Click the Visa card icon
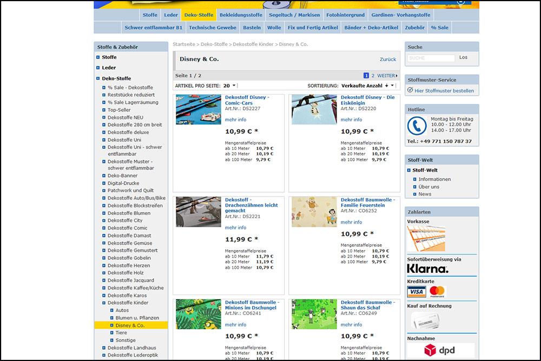Screen dimensions: 541x361 (x=416, y=292)
